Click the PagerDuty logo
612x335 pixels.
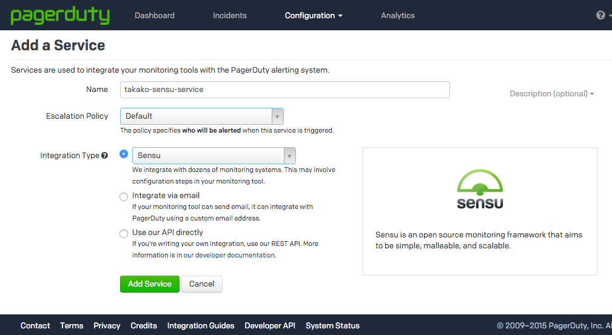60,15
